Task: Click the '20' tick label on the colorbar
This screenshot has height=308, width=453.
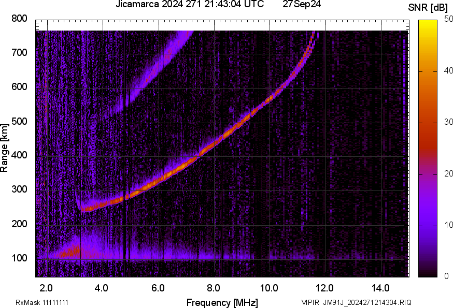Action: coord(449,173)
